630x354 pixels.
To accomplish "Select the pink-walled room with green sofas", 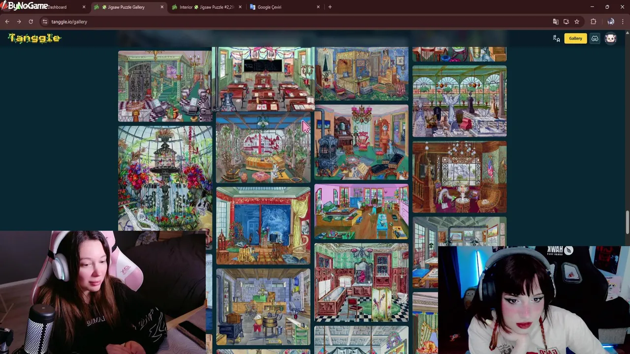I will tap(362, 211).
